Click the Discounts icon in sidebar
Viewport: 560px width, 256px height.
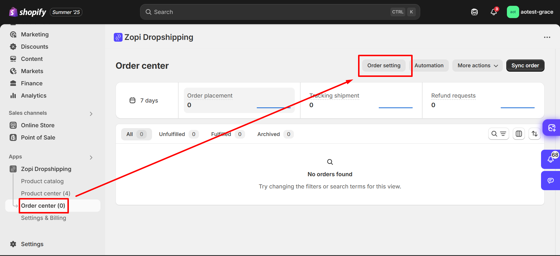click(x=13, y=47)
